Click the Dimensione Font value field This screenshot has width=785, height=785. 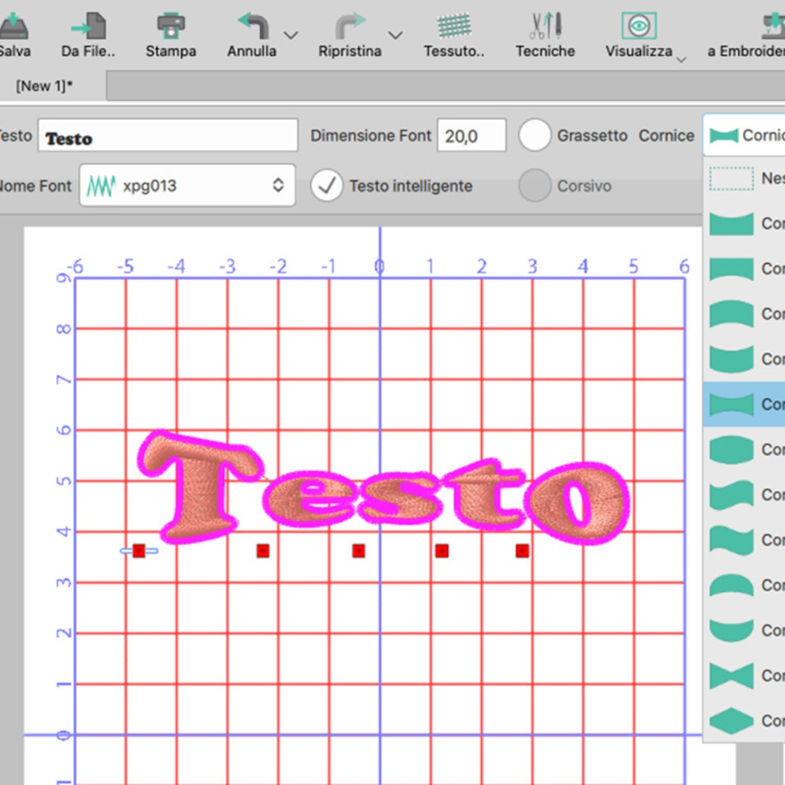pos(471,135)
